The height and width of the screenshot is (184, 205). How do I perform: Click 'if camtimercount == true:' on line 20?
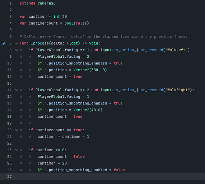point(57,130)
